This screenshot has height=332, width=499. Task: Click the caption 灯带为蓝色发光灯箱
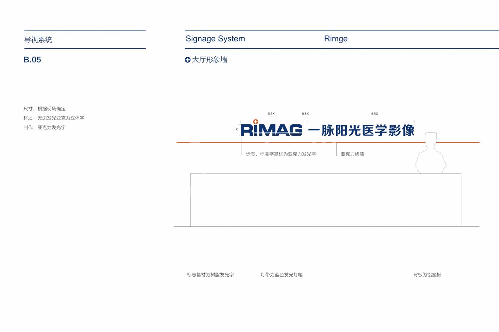coord(282,275)
